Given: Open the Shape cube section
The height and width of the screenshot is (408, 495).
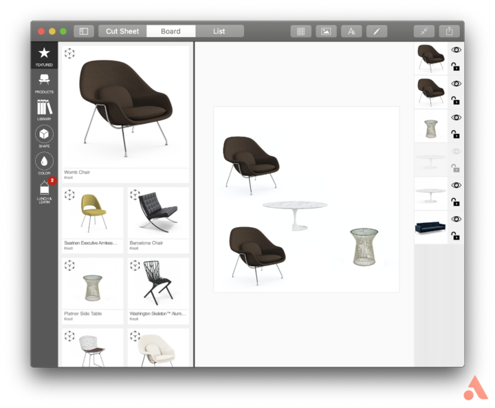Looking at the screenshot, I should [44, 137].
